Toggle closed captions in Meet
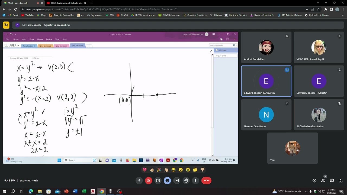Image resolution: width=347 pixels, height=195 pixels. click(x=158, y=181)
